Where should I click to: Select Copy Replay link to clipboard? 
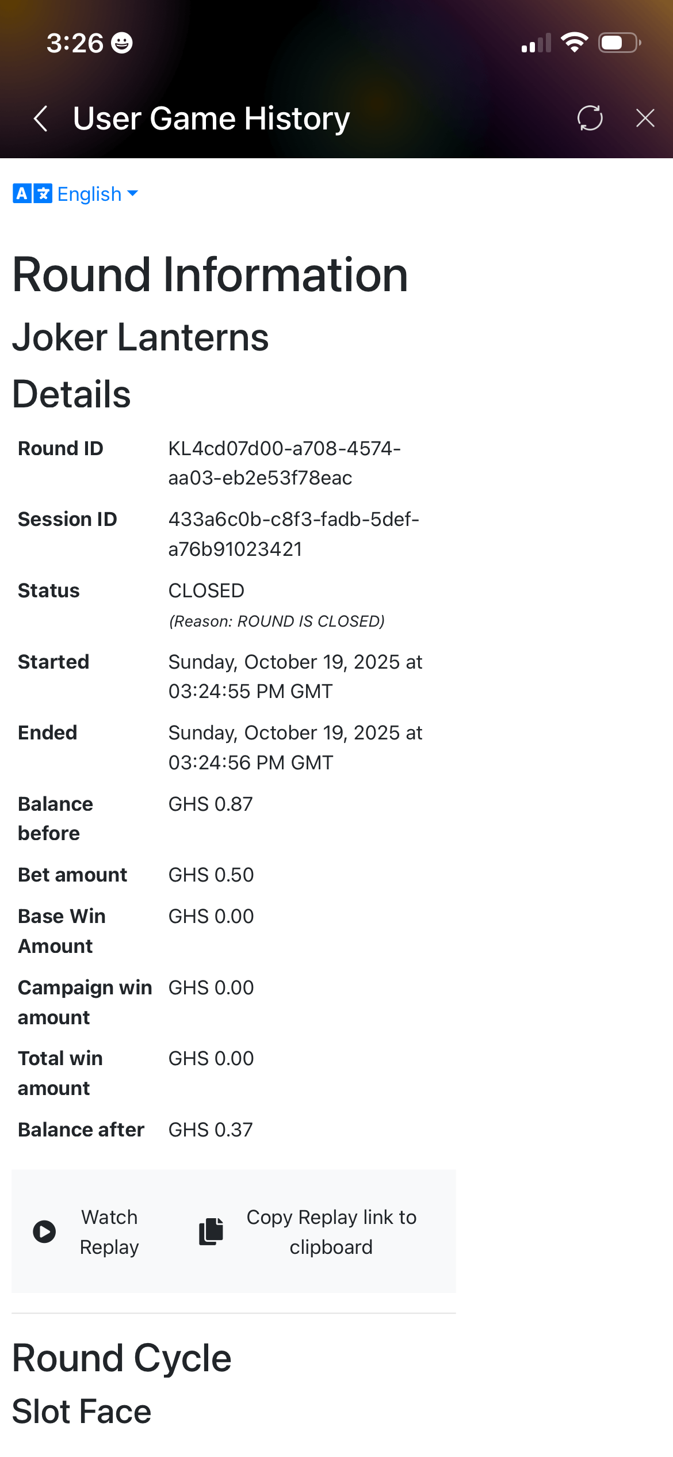click(331, 1232)
